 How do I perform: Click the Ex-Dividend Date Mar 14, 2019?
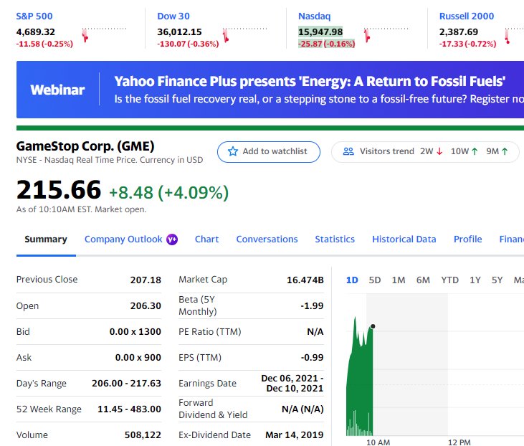pos(295,435)
